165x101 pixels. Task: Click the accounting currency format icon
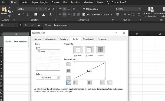(x=118, y=14)
